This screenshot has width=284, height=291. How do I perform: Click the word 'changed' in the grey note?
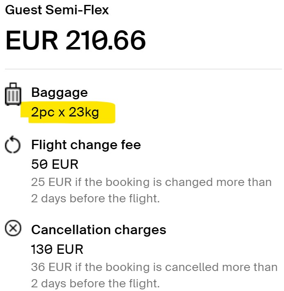tap(189, 182)
